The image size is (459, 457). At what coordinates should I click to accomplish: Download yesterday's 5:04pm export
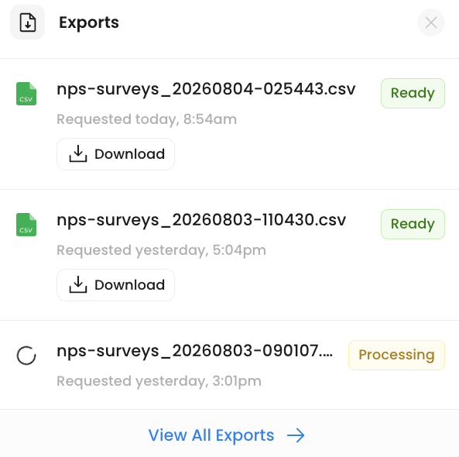coord(115,285)
